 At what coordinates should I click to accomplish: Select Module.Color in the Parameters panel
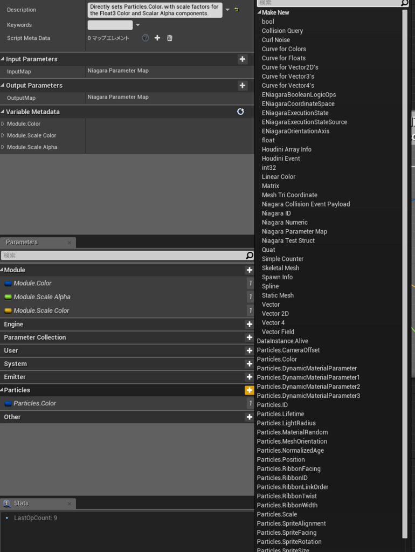[x=127, y=284]
